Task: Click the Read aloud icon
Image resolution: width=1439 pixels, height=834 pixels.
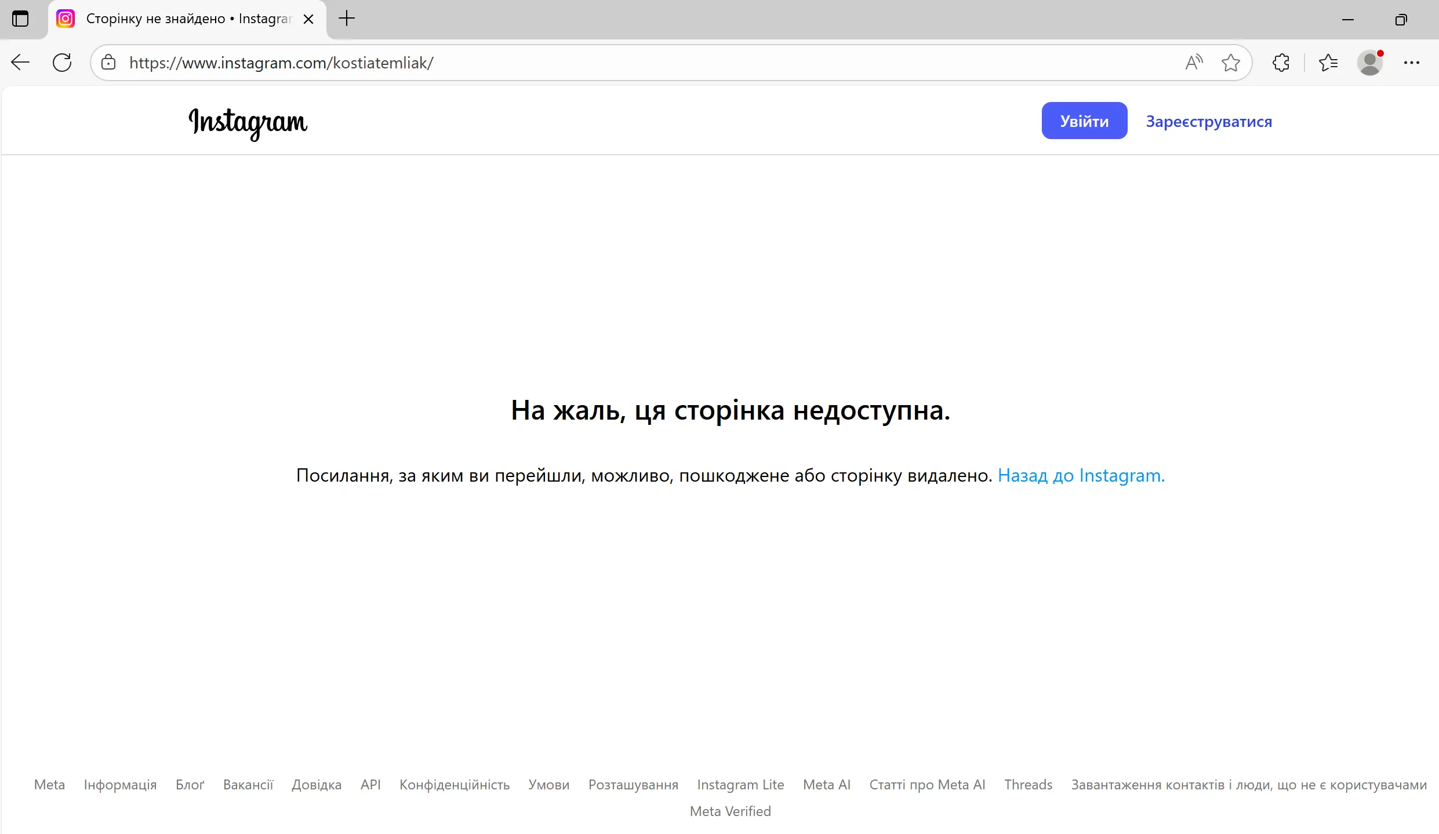Action: tap(1194, 63)
